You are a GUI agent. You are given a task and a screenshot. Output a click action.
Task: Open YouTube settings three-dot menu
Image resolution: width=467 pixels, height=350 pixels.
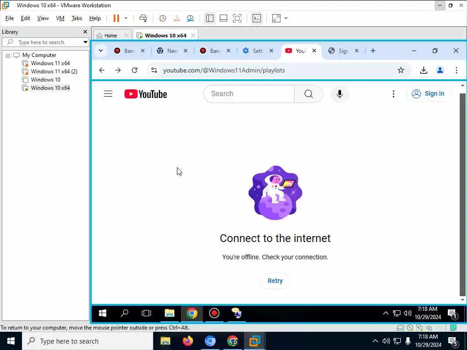[394, 94]
